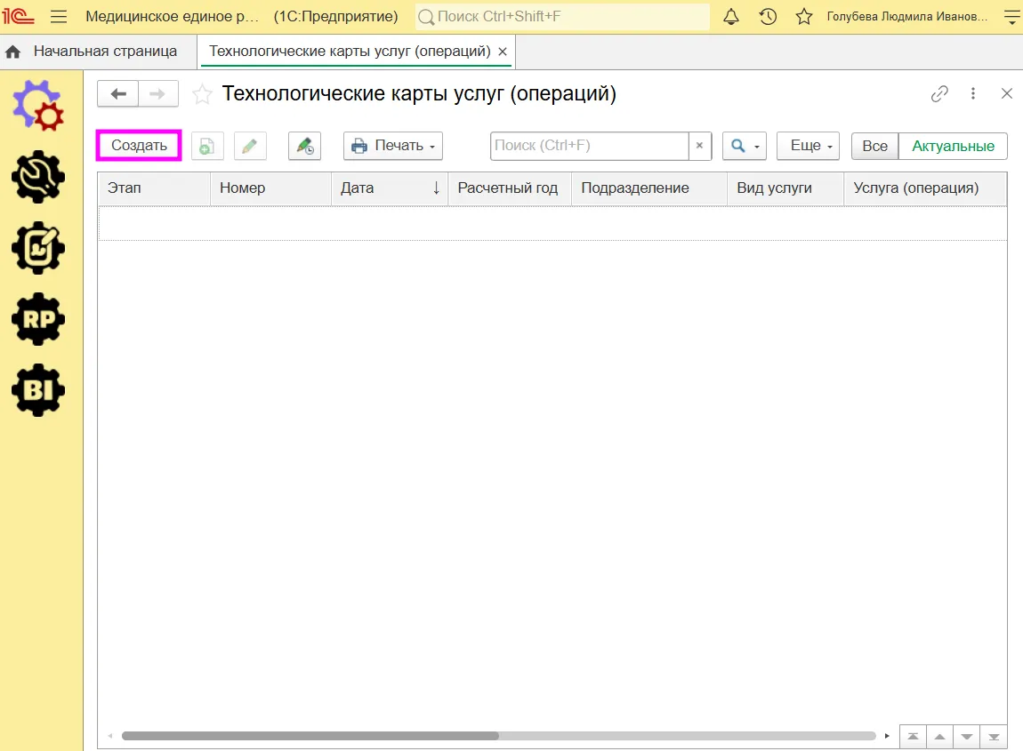The height and width of the screenshot is (751, 1023).
Task: Copy a record with the green plus document icon
Action: coord(206,146)
